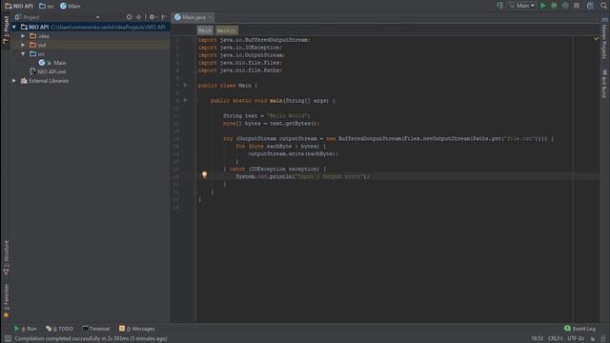Click run gutter arrow beside main method
This screenshot has height=343, width=610.
pos(186,100)
